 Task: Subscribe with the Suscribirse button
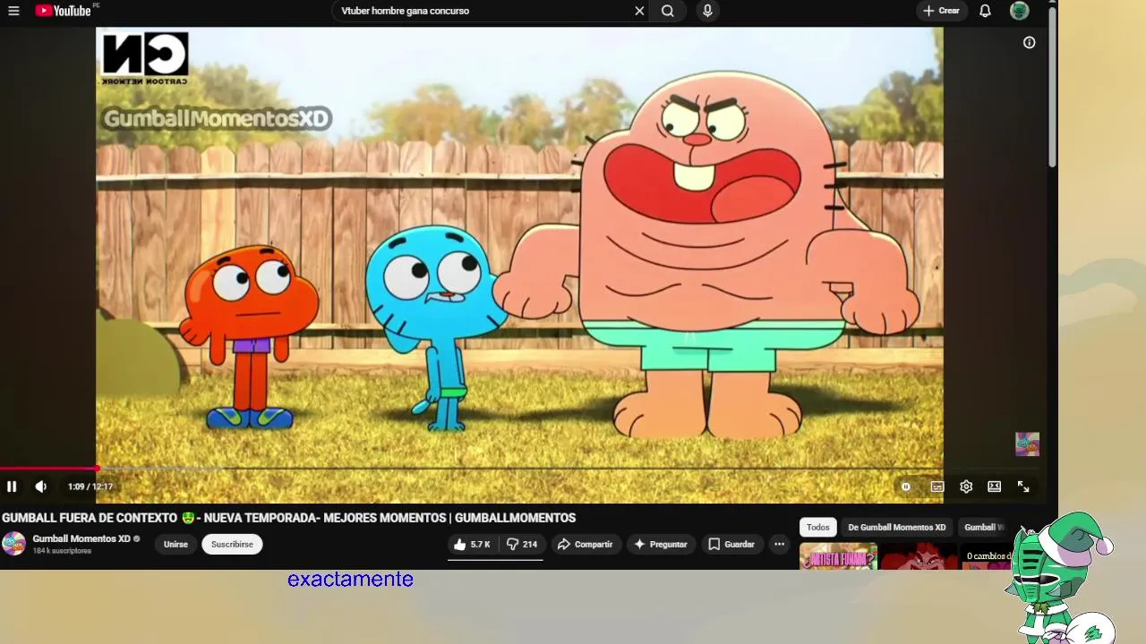(232, 544)
